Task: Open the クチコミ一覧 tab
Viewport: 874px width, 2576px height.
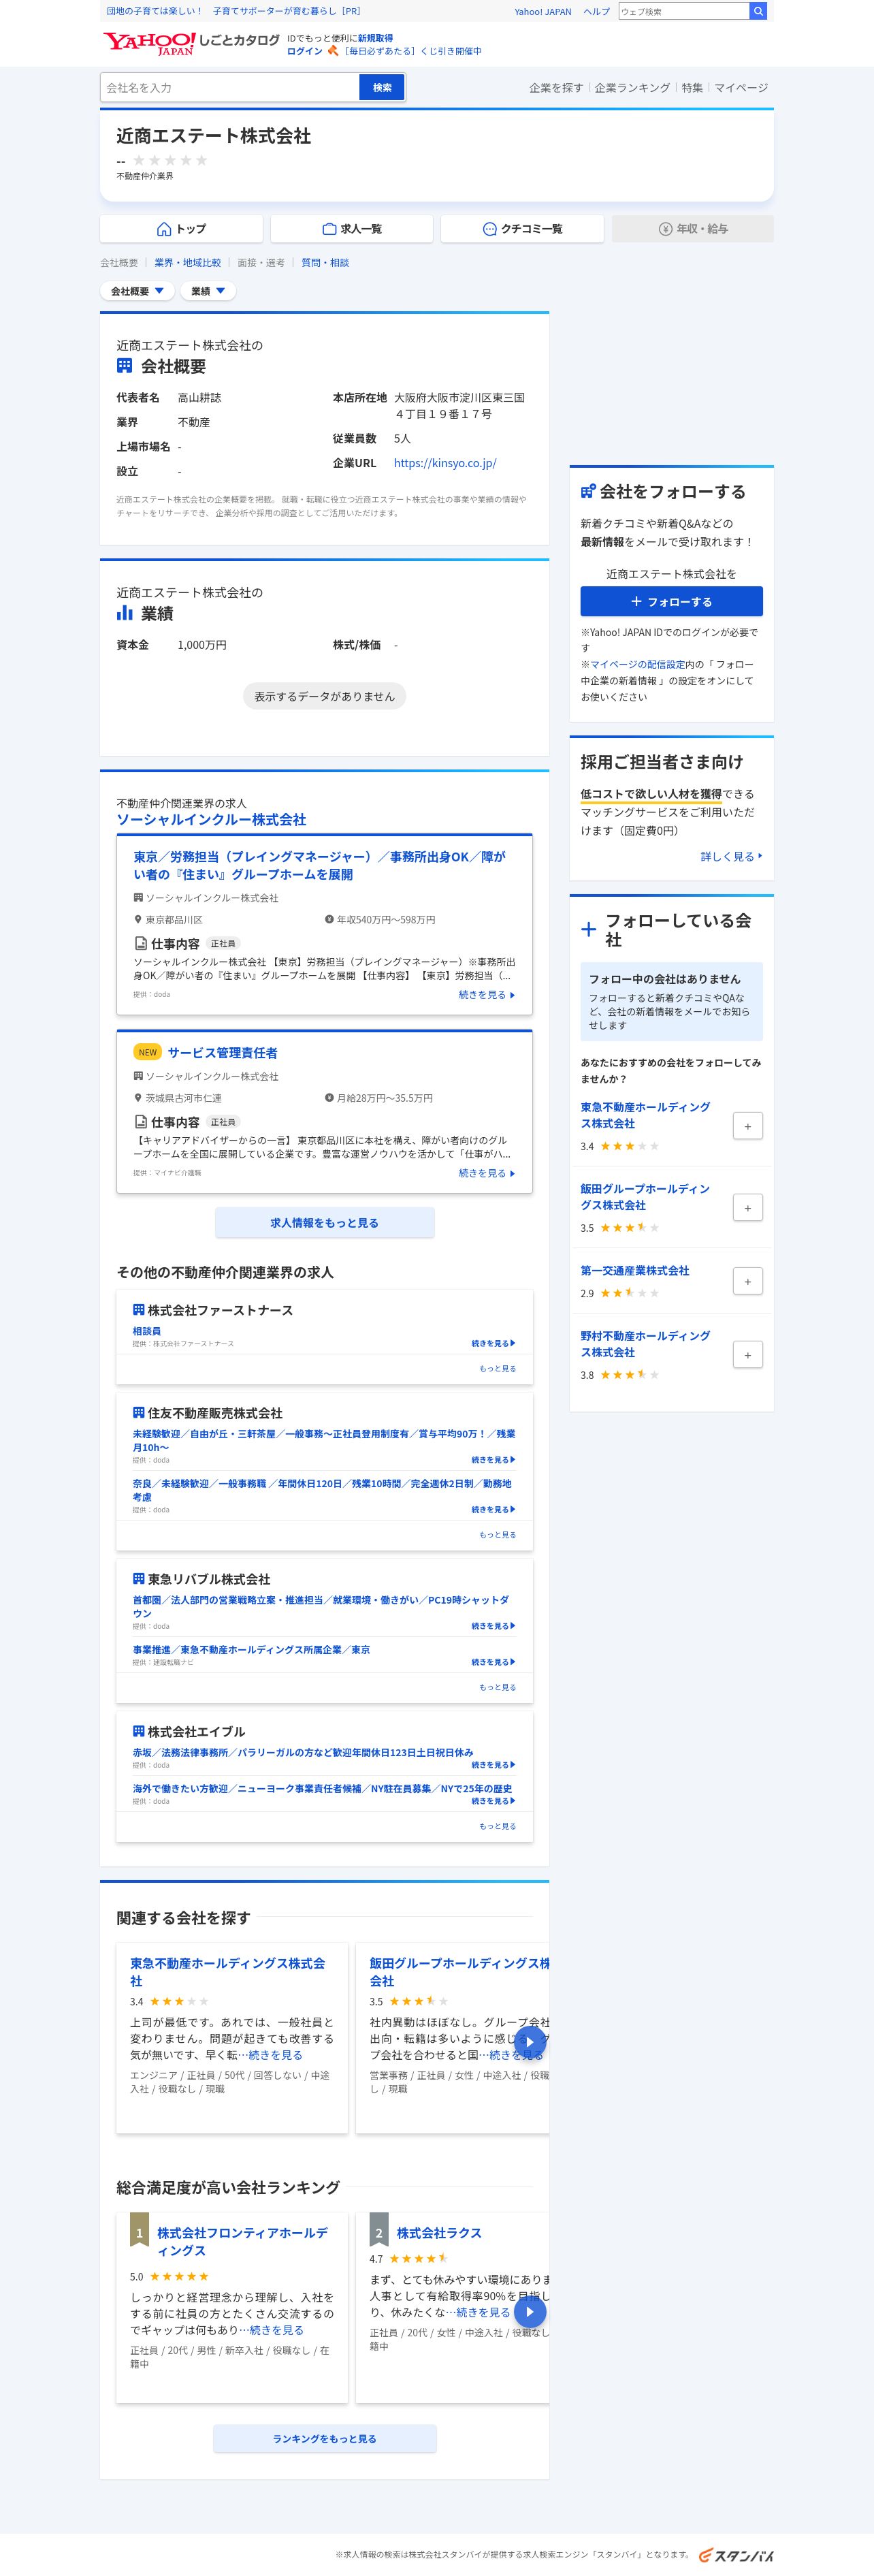Action: pos(522,229)
